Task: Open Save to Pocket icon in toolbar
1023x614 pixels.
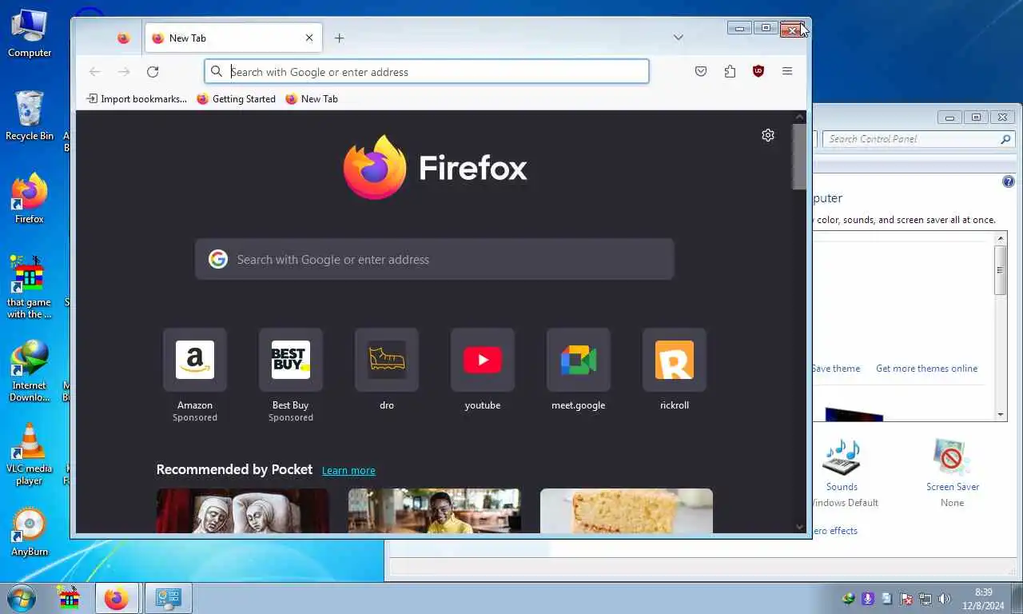Action: click(x=701, y=71)
